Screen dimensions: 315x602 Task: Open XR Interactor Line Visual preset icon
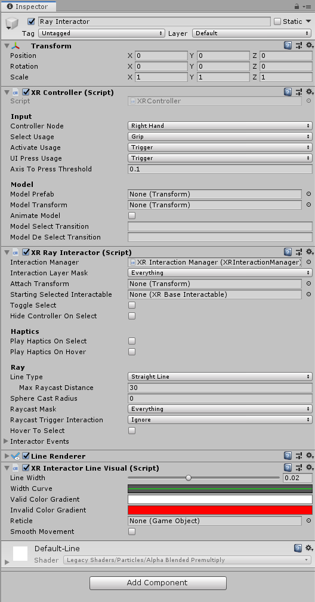pos(299,468)
